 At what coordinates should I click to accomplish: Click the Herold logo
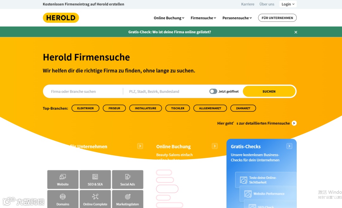click(61, 18)
